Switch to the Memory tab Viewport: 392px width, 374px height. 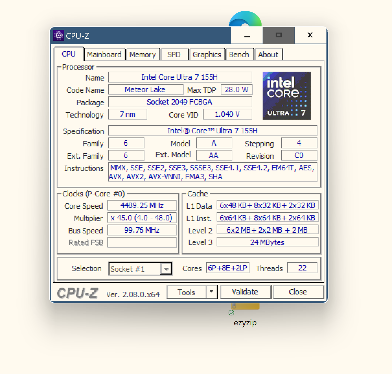[142, 55]
